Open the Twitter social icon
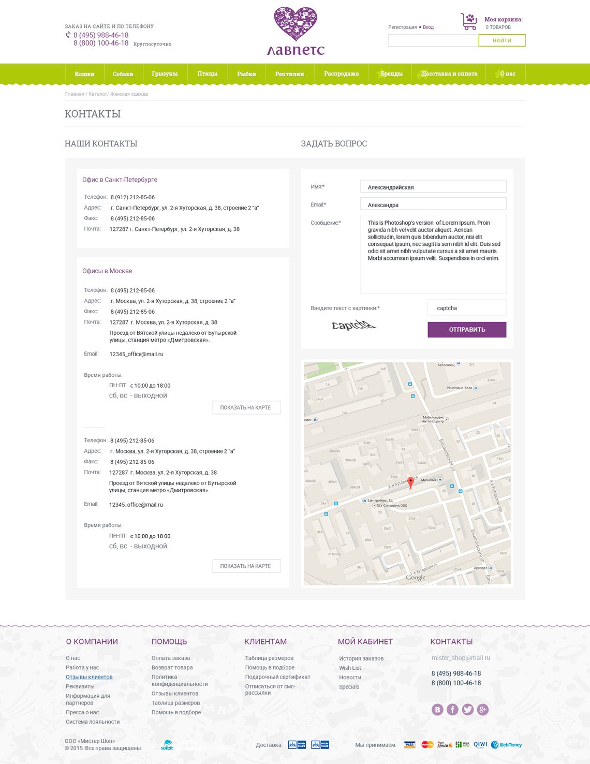 coord(468,710)
